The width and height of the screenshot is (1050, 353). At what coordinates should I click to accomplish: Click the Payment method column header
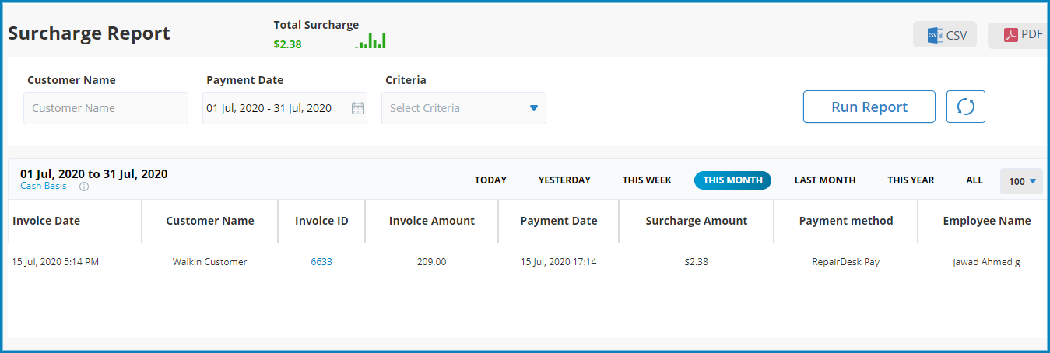[846, 221]
